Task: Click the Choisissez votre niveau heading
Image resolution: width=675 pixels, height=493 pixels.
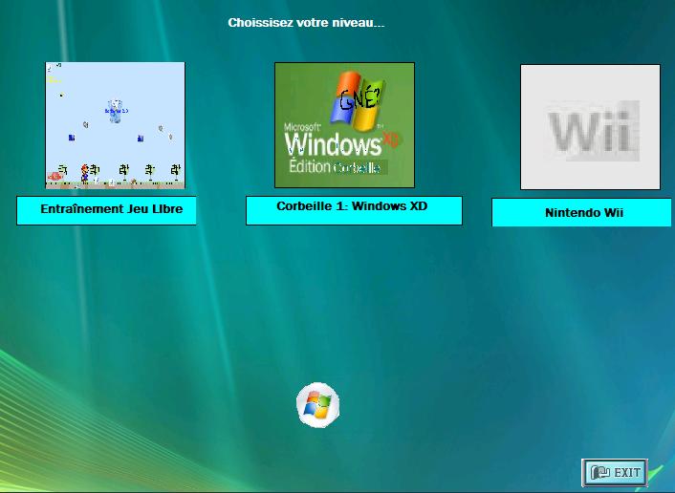Action: [306, 23]
